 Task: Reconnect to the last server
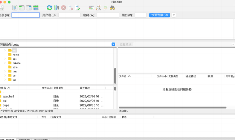coord(78,8)
